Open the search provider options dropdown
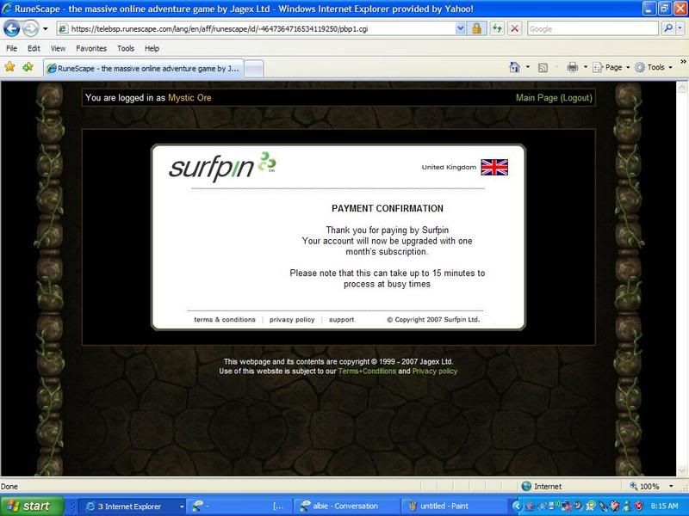 click(680, 28)
